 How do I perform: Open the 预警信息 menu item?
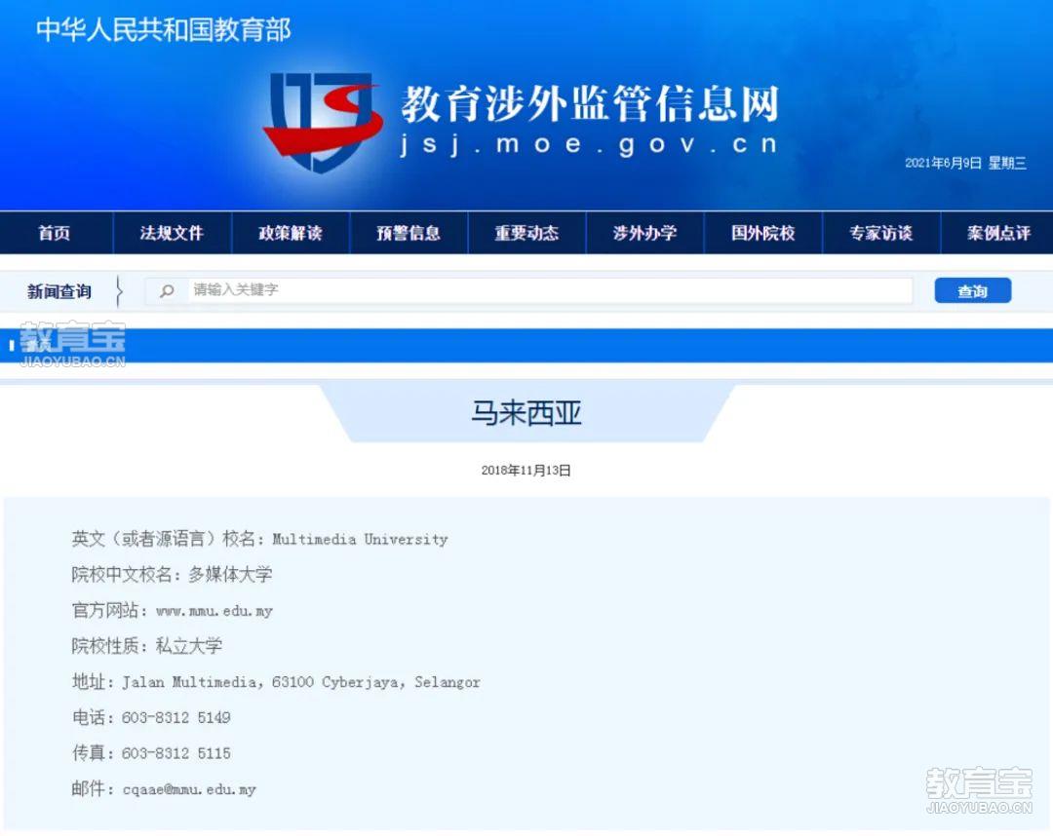pos(409,233)
